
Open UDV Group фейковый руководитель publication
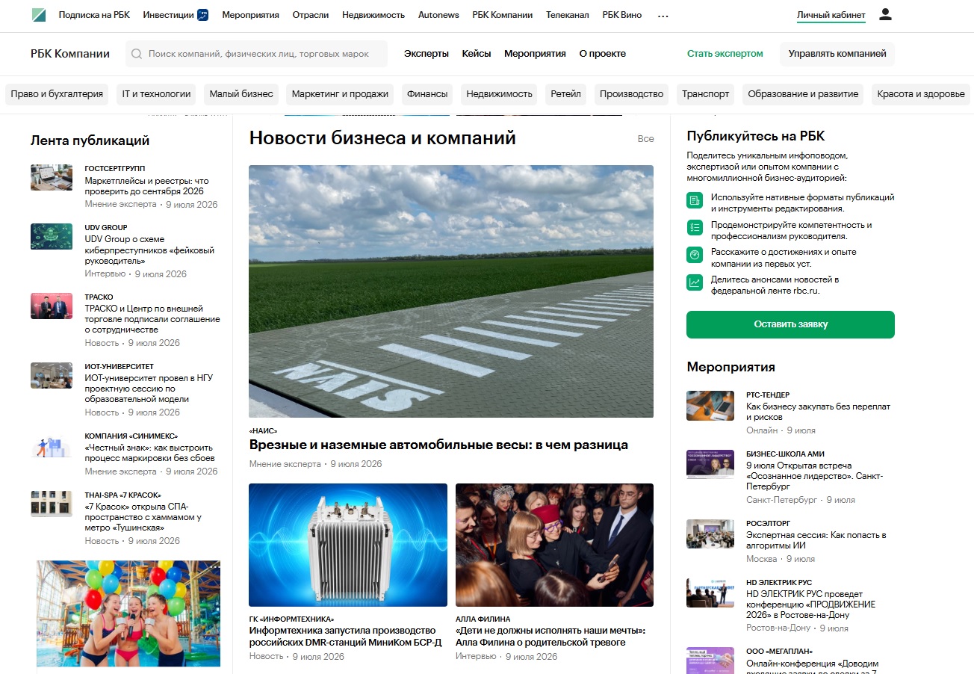(x=150, y=250)
